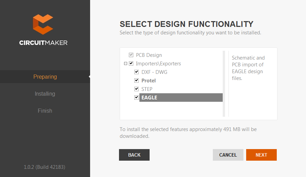Uncheck the DXF - DWG checkbox
Viewport: 306px width, 177px height.
(x=136, y=72)
